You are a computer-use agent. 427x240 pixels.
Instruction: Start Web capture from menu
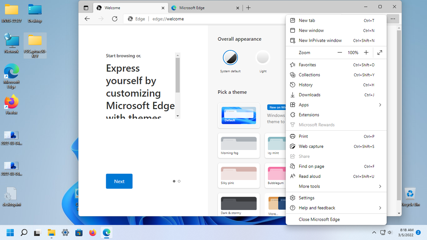pyautogui.click(x=336, y=146)
